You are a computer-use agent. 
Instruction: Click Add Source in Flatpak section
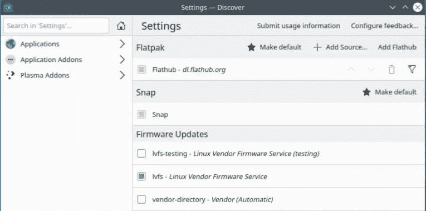(340, 47)
